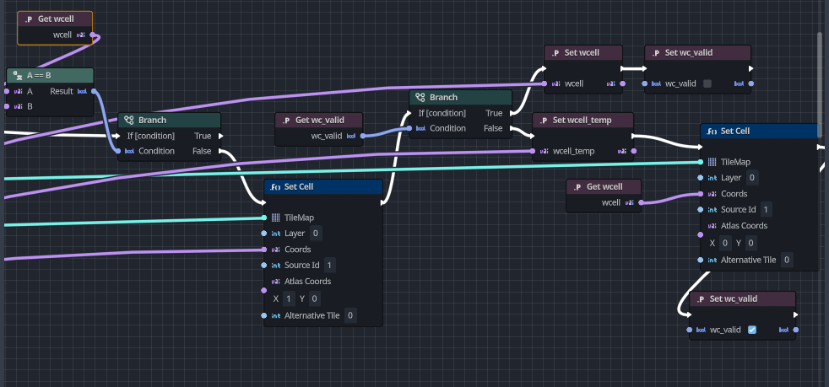Viewport: 829px width, 387px height.
Task: Click the False exec output of Branch beside Get wc_valid
Action: pyautogui.click(x=512, y=128)
